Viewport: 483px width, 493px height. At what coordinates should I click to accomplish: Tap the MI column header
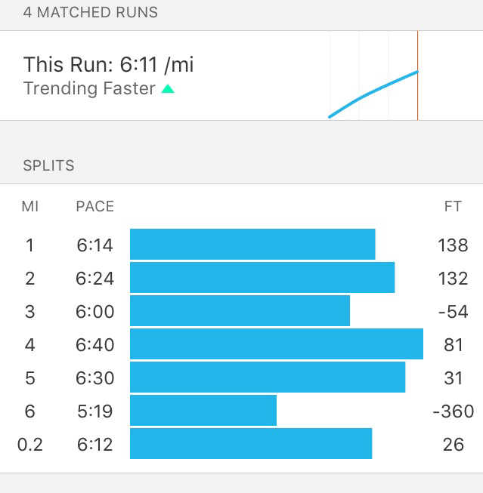point(30,206)
